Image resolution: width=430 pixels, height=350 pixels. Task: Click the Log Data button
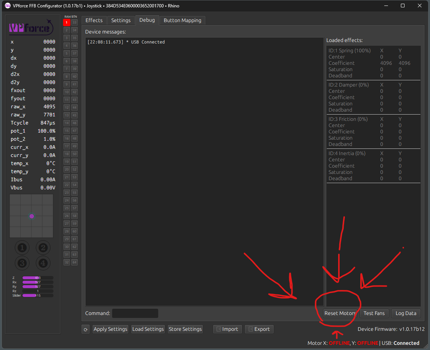pos(406,313)
